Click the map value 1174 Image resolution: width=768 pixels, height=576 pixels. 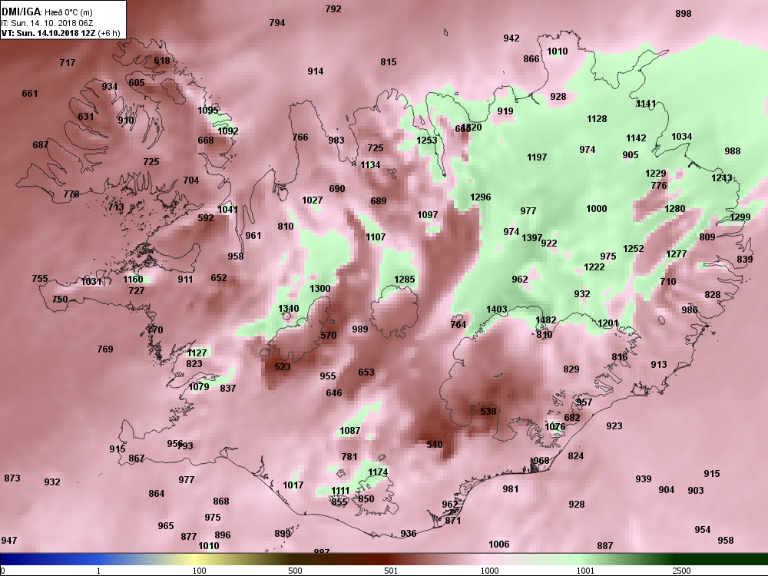tap(378, 472)
